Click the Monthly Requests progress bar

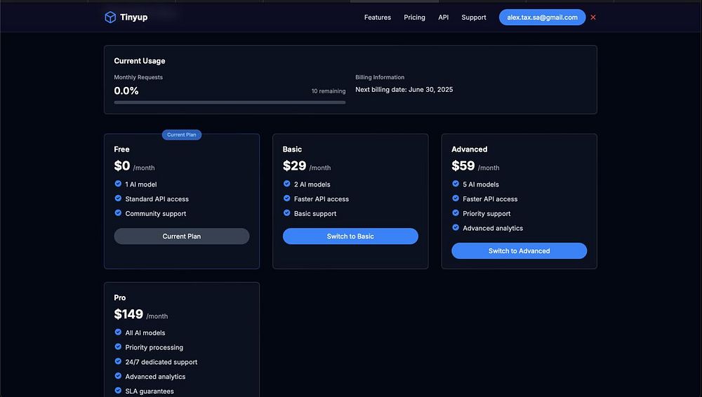(x=230, y=102)
